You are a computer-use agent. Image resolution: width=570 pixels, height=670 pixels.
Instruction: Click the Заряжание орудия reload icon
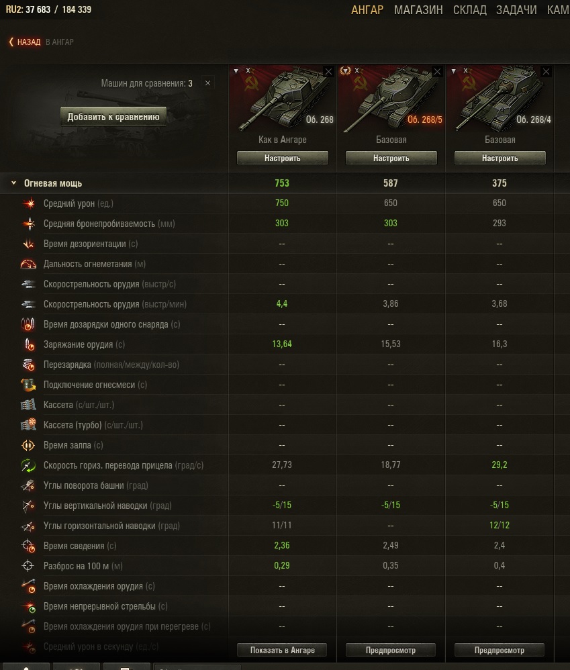pyautogui.click(x=29, y=344)
